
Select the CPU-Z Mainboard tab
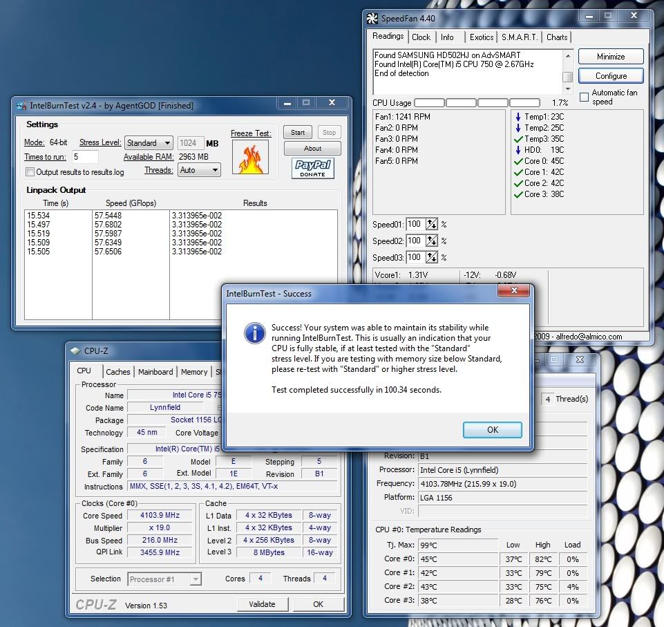(x=155, y=372)
